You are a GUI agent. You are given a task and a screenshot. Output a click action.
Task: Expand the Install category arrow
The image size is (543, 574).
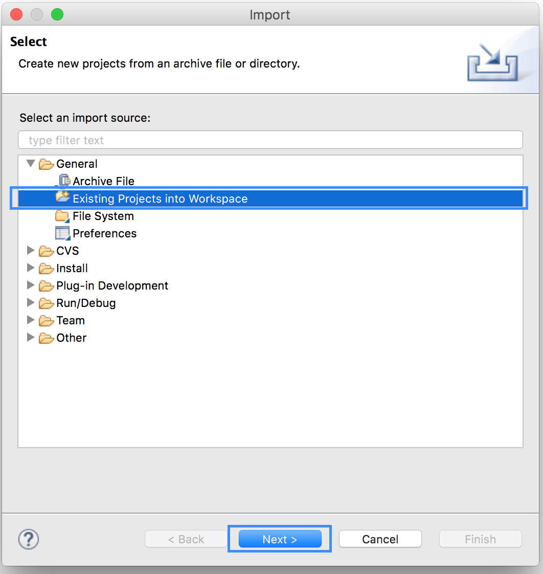click(x=31, y=268)
